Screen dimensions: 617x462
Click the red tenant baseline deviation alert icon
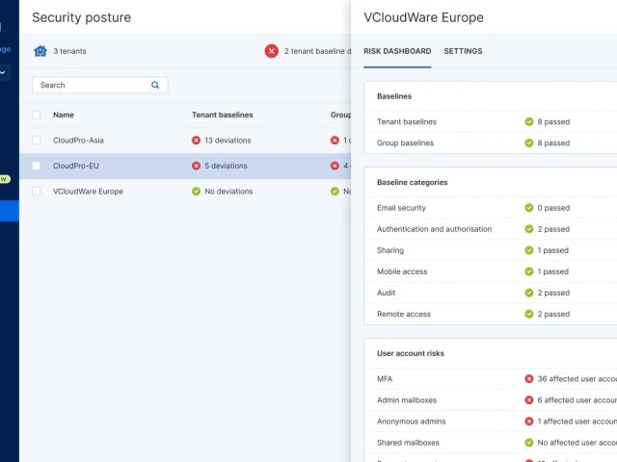[x=272, y=51]
